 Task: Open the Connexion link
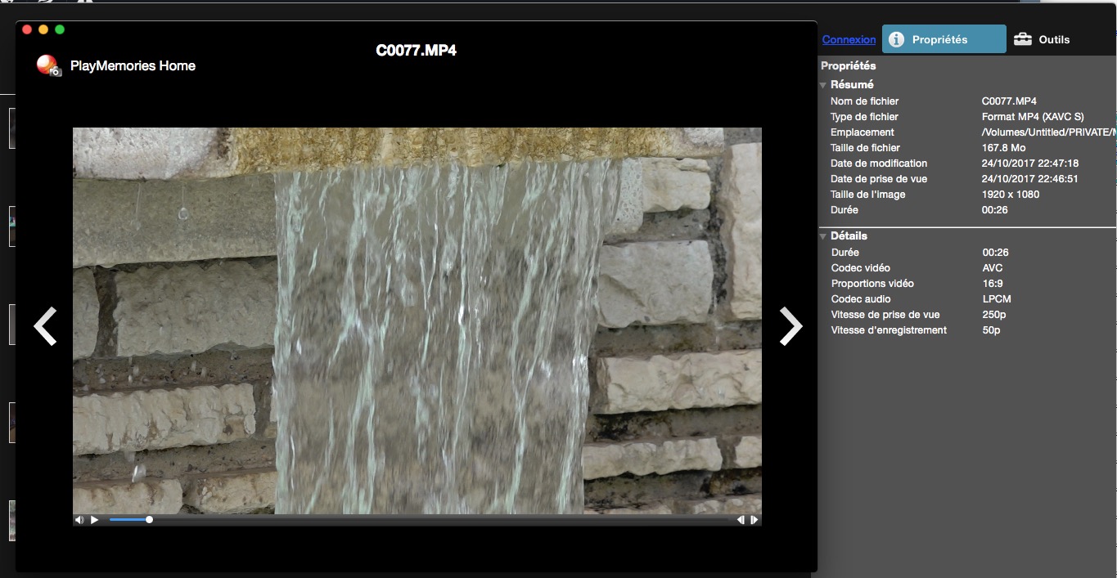tap(849, 40)
